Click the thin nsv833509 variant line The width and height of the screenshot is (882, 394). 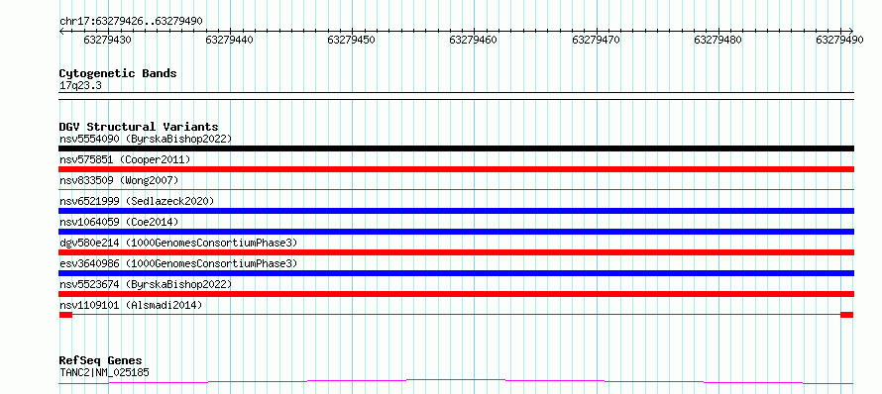click(x=456, y=190)
